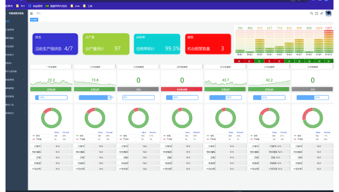Expand the 系统监控 sidebar menu
The height and width of the screenshot is (192, 339).
pyautogui.click(x=16, y=113)
